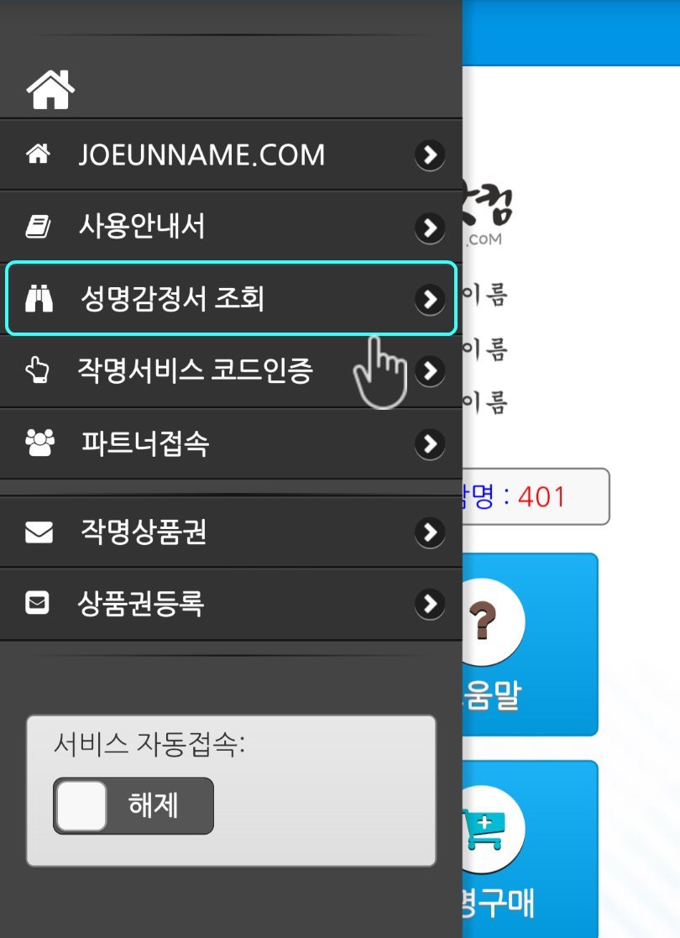Click the large home icon at top
This screenshot has height=938, width=680.
(x=50, y=90)
